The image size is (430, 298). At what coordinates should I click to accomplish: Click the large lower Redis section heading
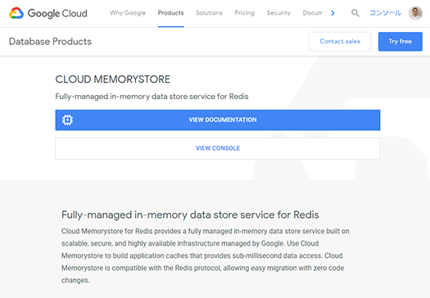[x=190, y=214]
